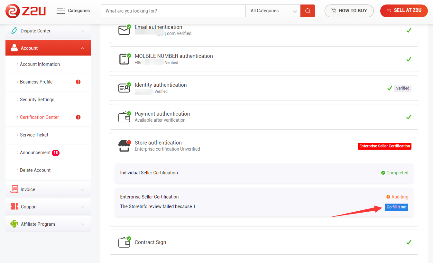
Task: Click the Payment authentication wallet icon
Action: coord(124,117)
